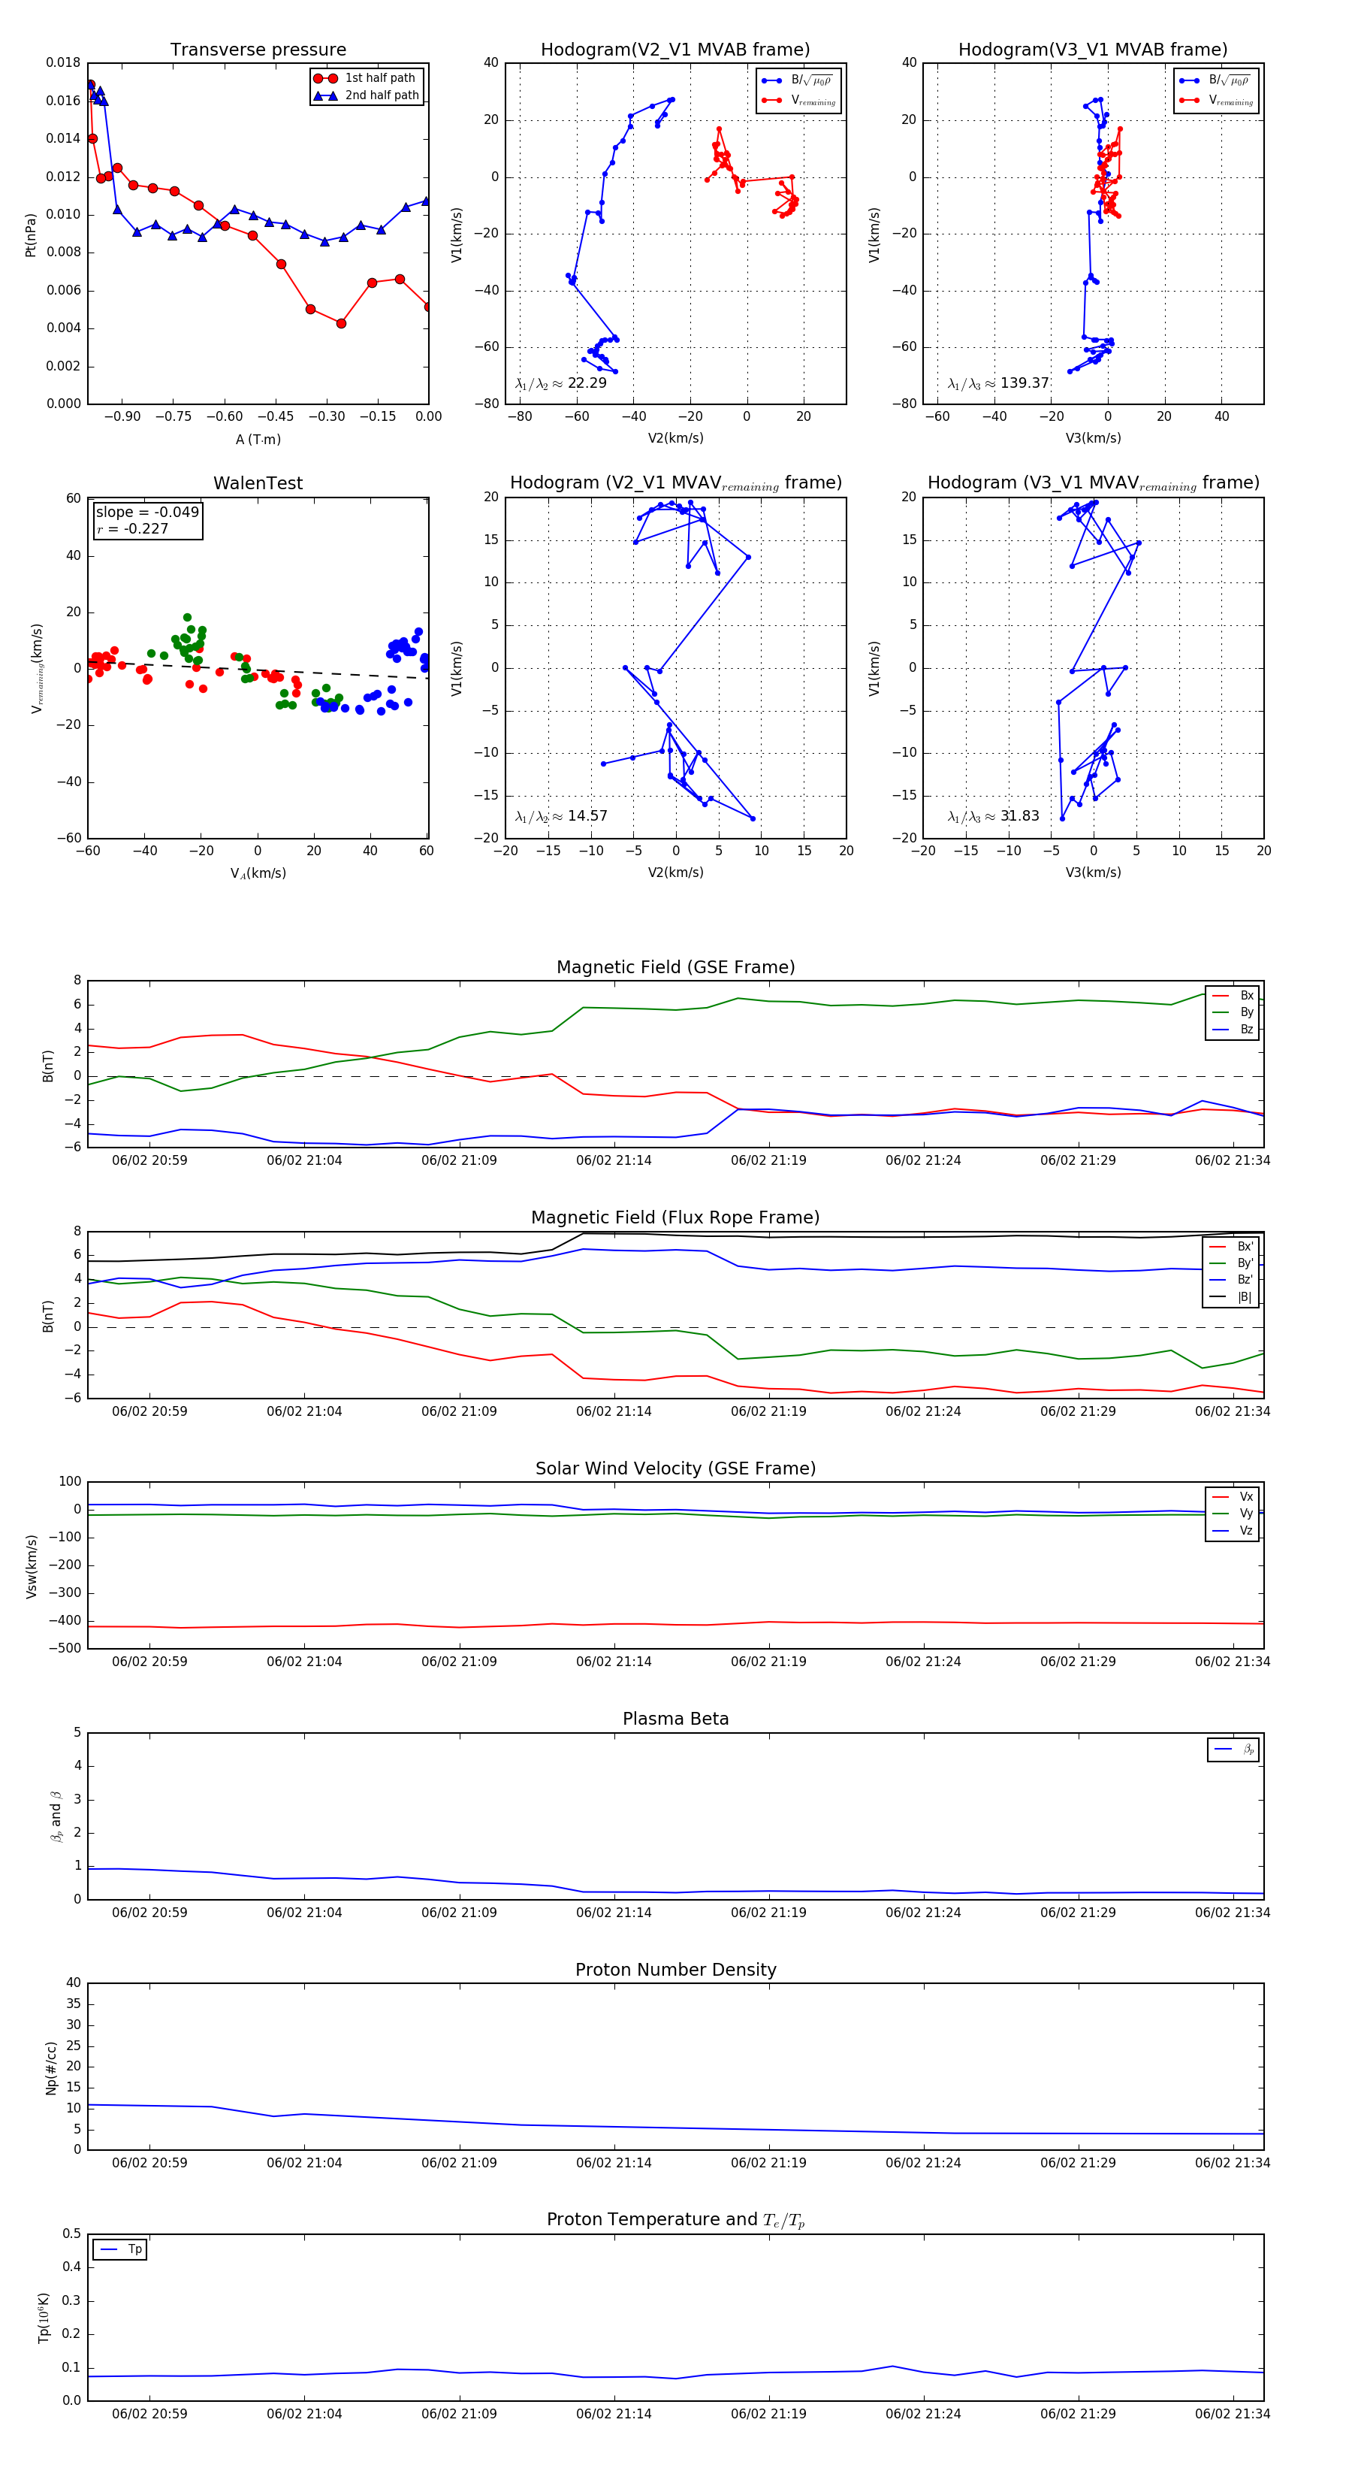Click the "Hodogram(V2_V1 MVAB frame)" title

click(x=675, y=50)
